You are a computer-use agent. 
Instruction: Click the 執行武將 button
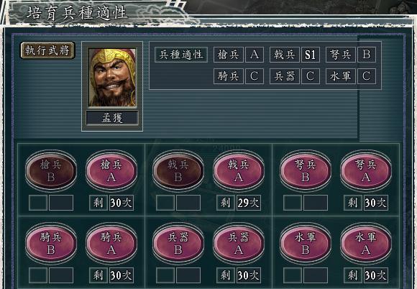pyautogui.click(x=47, y=50)
